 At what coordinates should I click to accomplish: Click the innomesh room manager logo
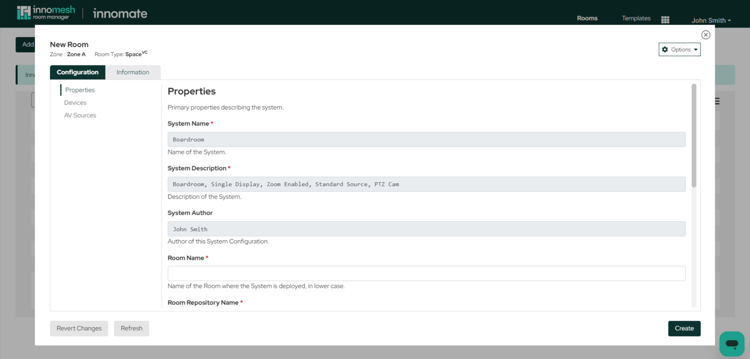click(x=45, y=12)
